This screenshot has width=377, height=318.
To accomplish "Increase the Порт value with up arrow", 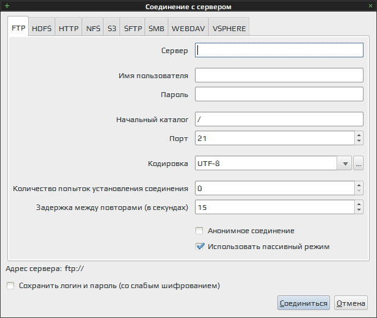I will point(359,135).
